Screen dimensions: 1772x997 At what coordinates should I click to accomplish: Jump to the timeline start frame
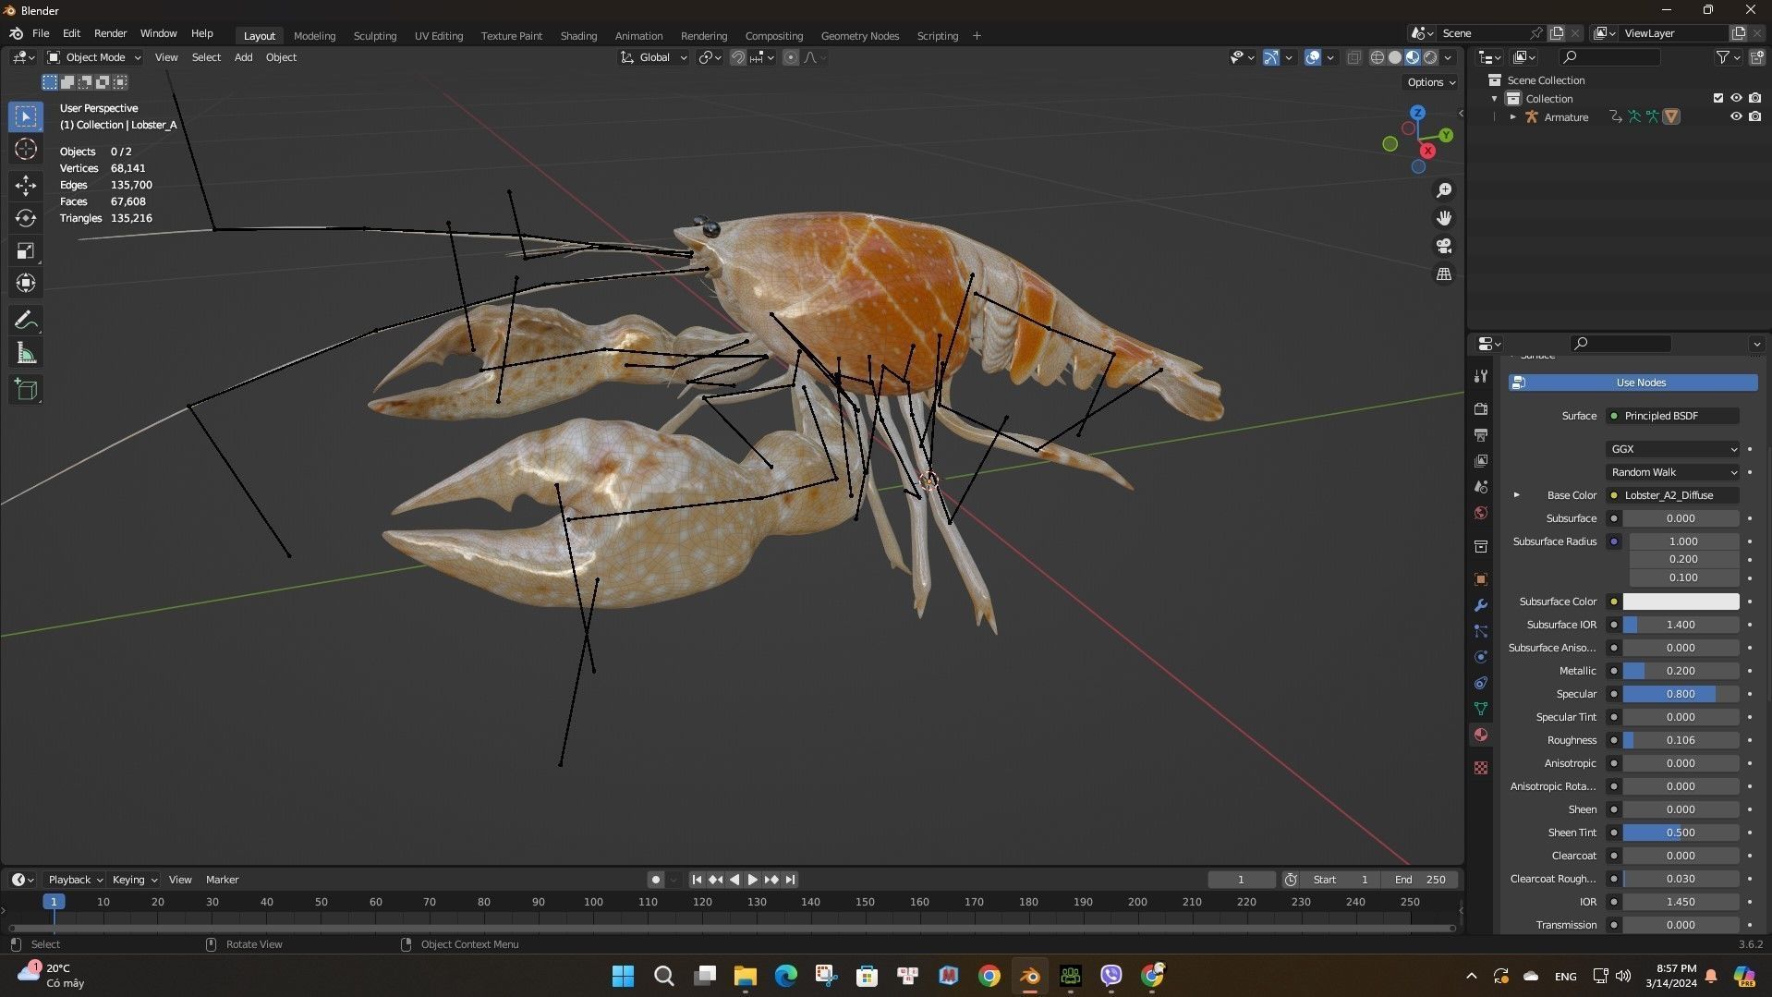coord(697,880)
